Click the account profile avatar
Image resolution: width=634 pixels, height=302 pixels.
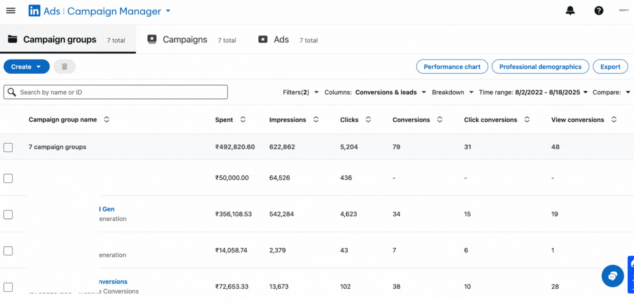point(624,10)
